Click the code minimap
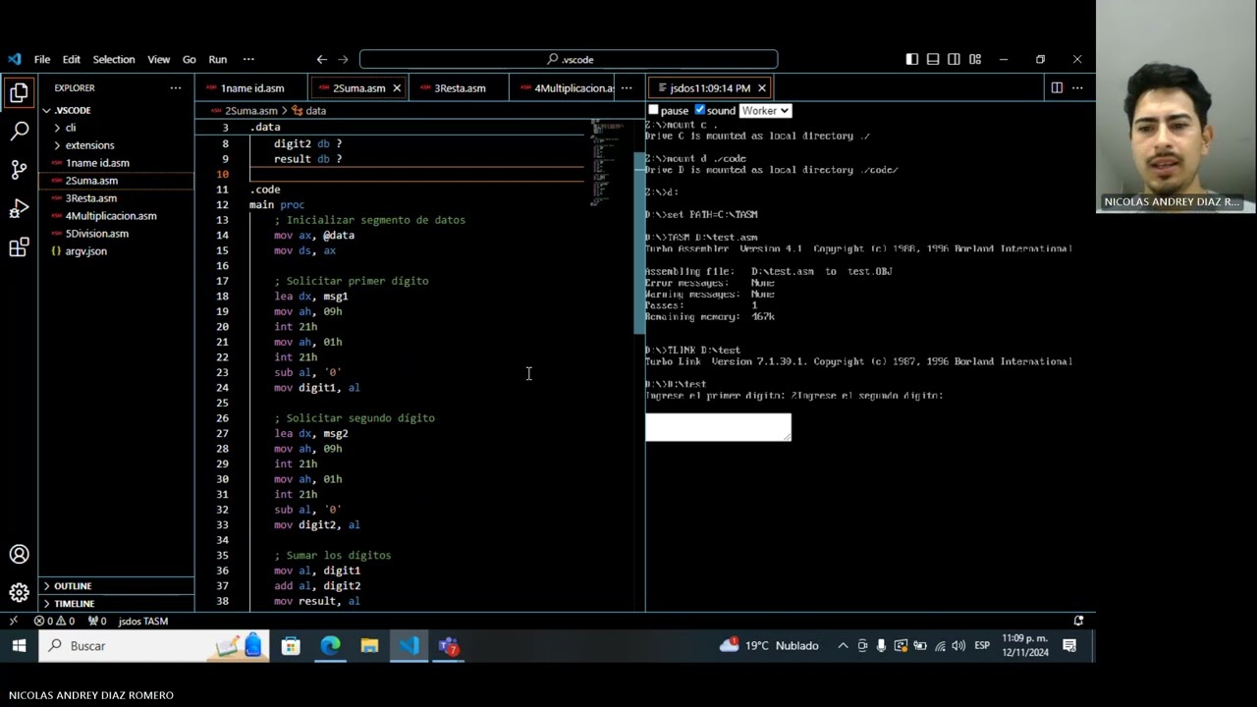 [x=607, y=162]
